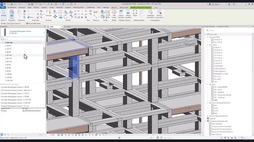The height and width of the screenshot is (142, 254).
Task: Click the Cut clipboard scissors icon
Action: (x=25, y=11)
